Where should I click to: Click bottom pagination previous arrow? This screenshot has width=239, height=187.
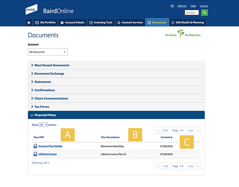(158, 166)
